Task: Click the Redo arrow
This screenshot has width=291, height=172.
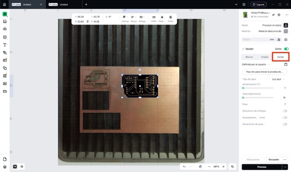Action: coord(190,167)
